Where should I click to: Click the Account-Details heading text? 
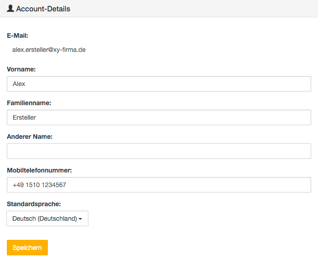coord(43,9)
